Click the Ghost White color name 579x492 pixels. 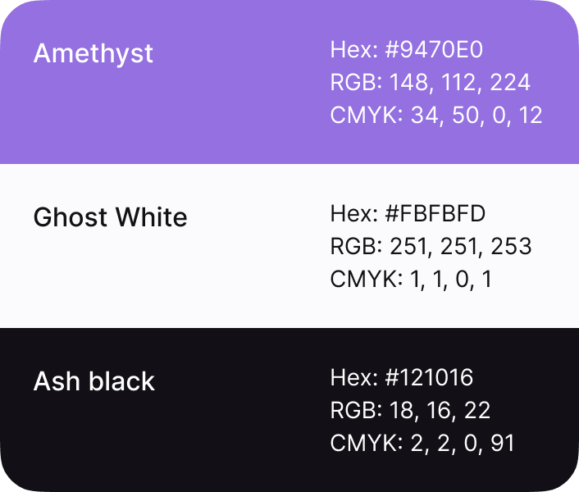[110, 216]
